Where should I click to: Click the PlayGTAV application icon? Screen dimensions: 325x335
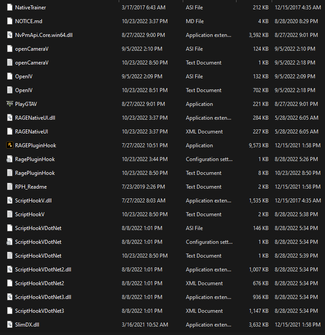(x=10, y=104)
